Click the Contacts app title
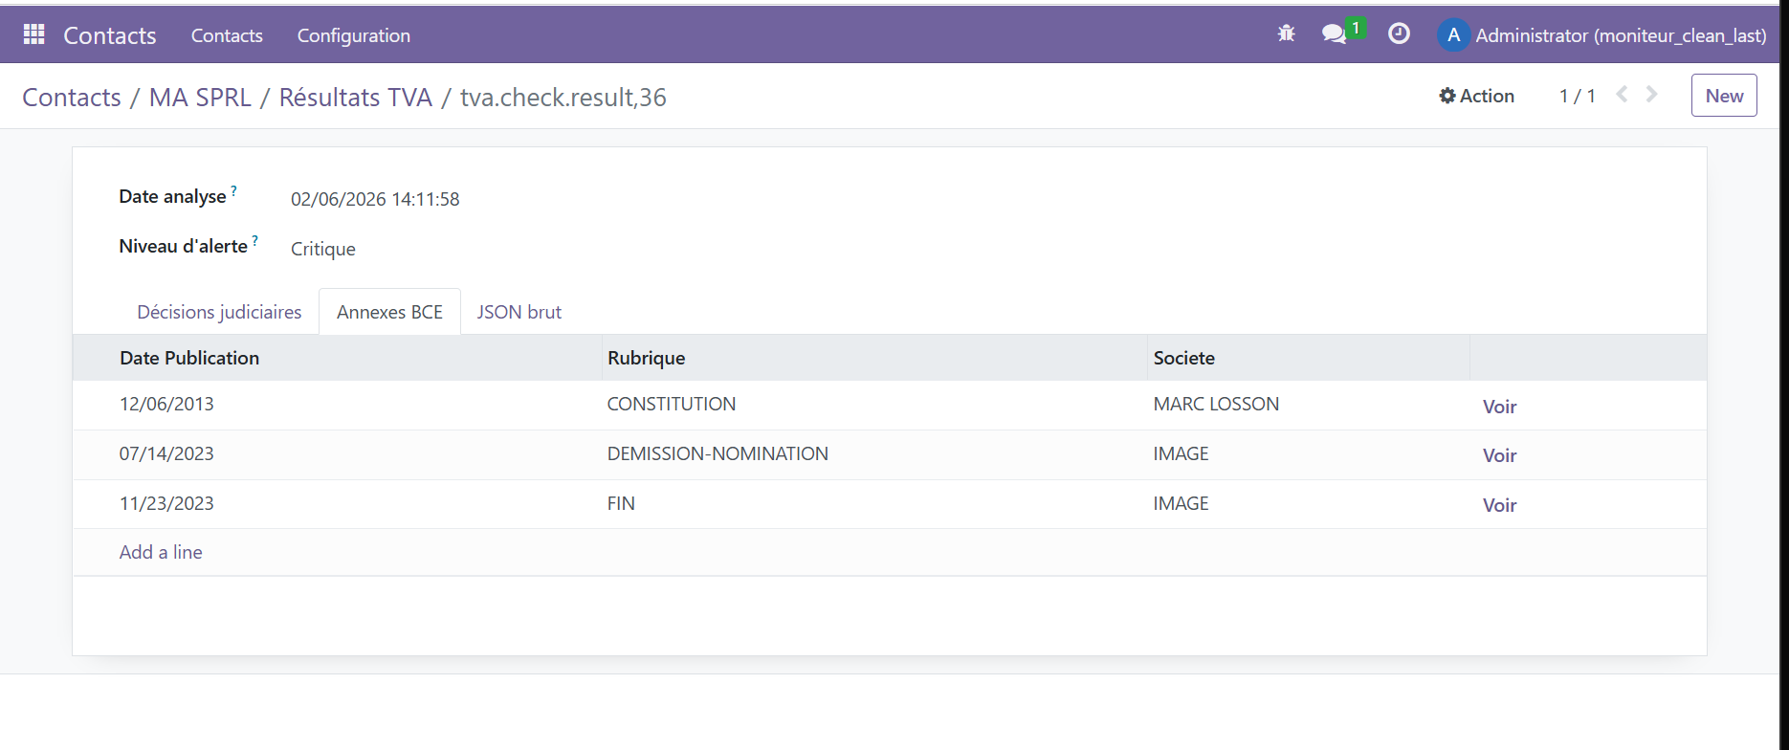This screenshot has width=1789, height=750. coord(109,35)
